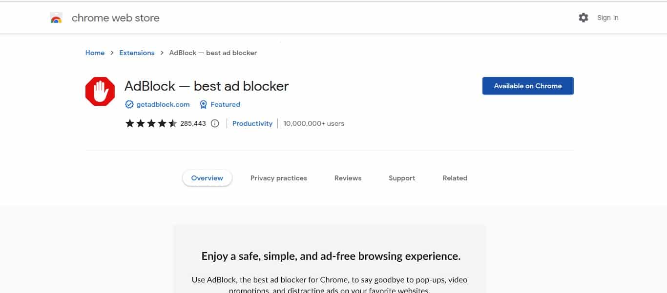Switch to the Privacy practices tab
The image size is (667, 293).
click(279, 178)
